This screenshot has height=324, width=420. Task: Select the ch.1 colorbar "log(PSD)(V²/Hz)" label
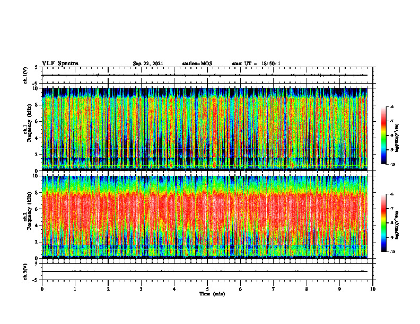(397, 138)
